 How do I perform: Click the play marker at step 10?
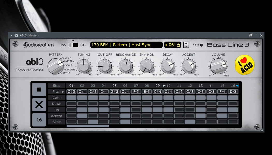(164, 86)
